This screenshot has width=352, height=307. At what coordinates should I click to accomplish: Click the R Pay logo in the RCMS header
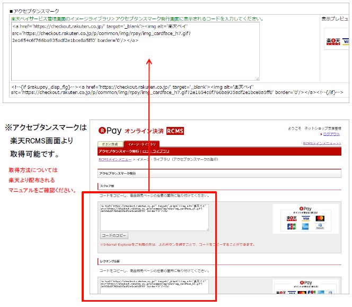pyautogui.click(x=110, y=131)
